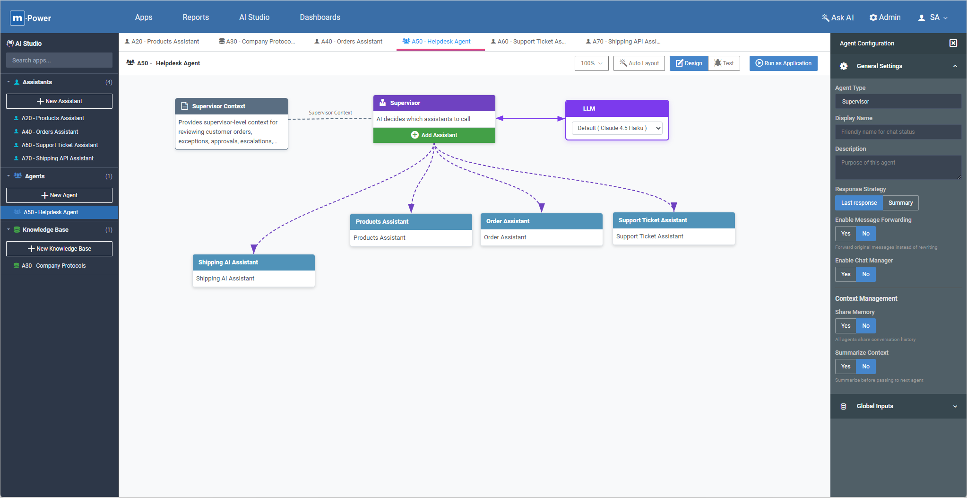
Task: Click the Admin gear icon
Action: click(873, 17)
